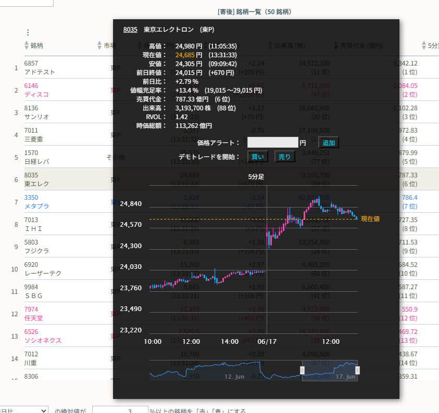Focus the 価格アラート price input field
Image resolution: width=439 pixels, height=413 pixels.
click(272, 143)
